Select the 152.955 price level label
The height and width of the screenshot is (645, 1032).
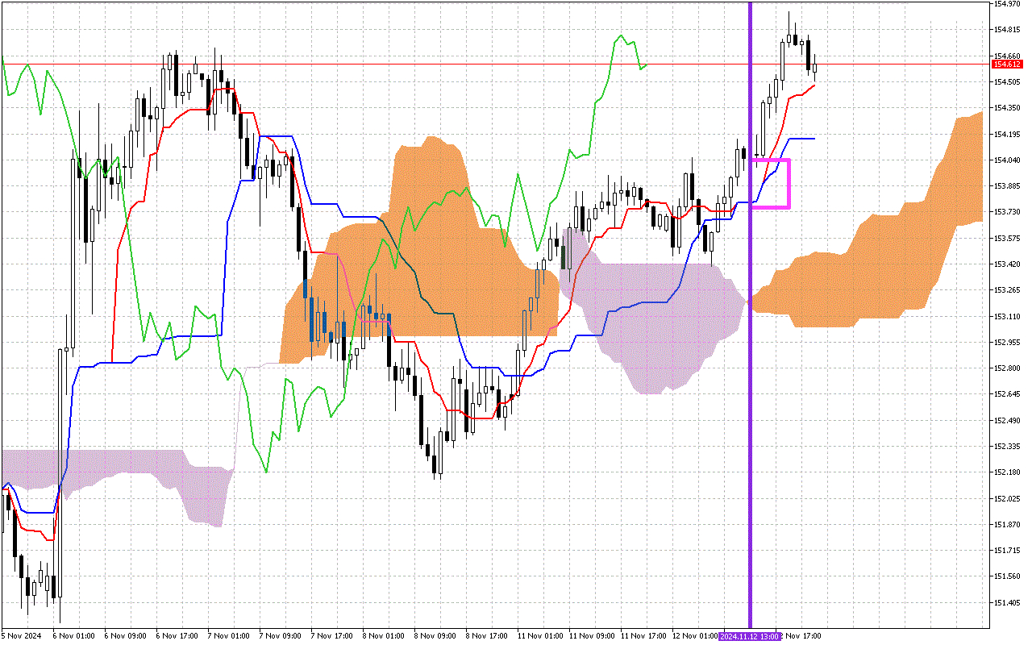click(1007, 343)
